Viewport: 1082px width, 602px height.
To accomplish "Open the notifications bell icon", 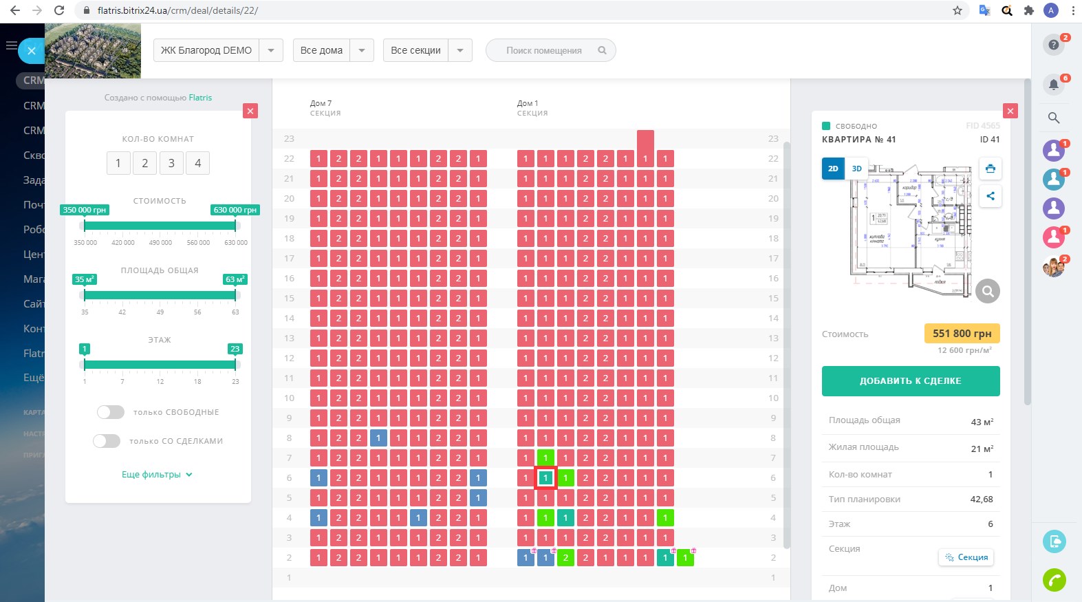I will [1053, 85].
